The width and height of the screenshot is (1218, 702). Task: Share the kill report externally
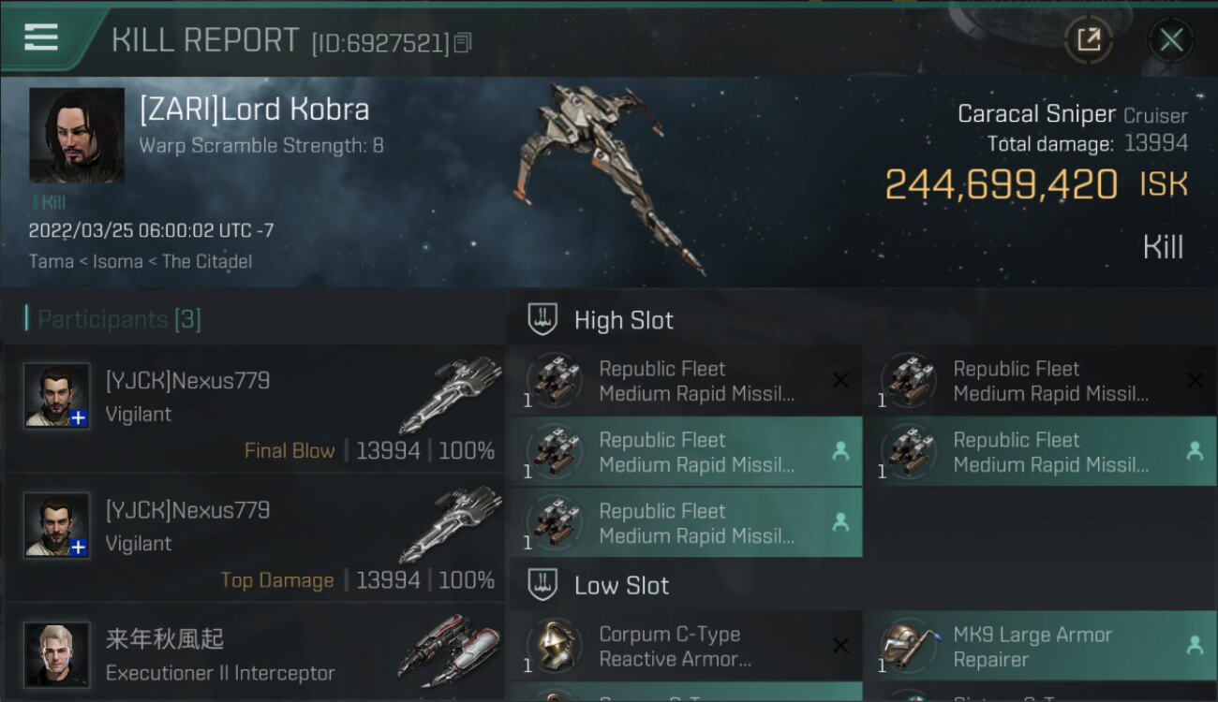pyautogui.click(x=1089, y=39)
